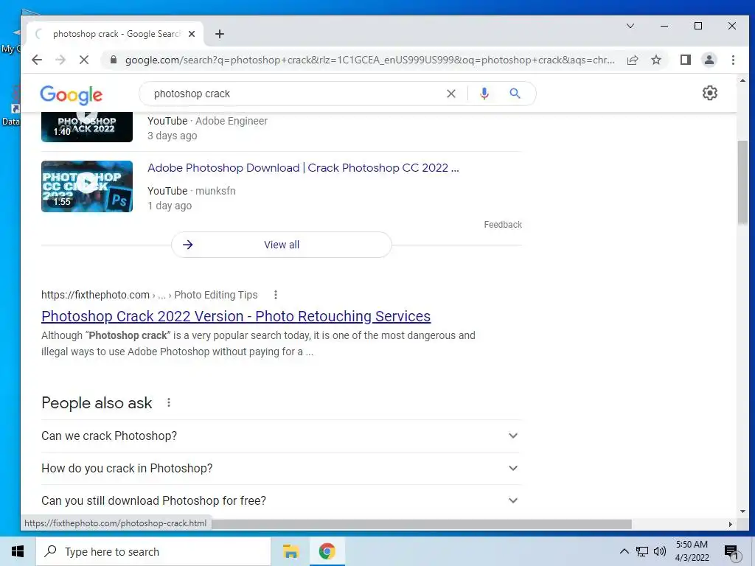Screen dimensions: 755x566
Task: Click the Chrome icon on the taskbar
Action: (327, 551)
